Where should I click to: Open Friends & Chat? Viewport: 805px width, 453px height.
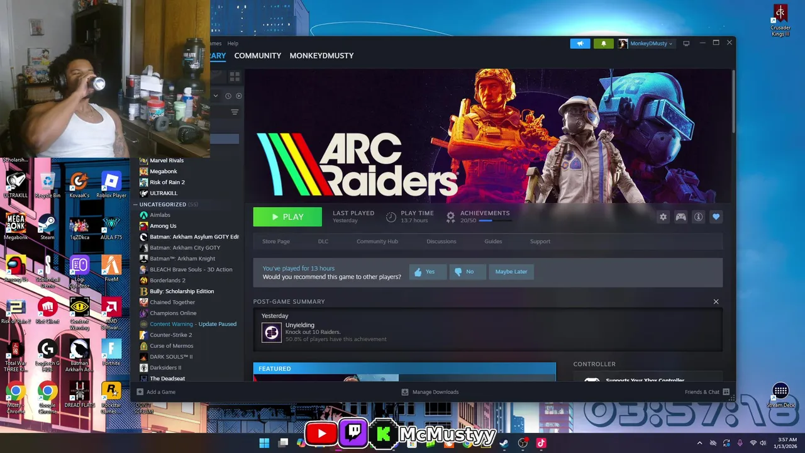[x=707, y=392]
